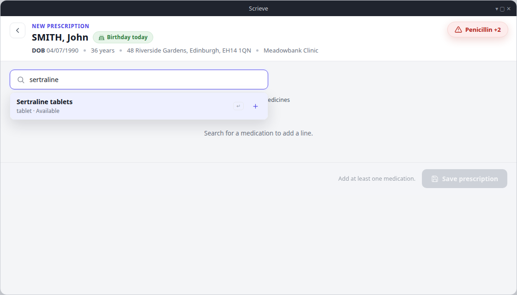The width and height of the screenshot is (517, 295).
Task: Go back with the chevron arrow button
Action: click(18, 30)
